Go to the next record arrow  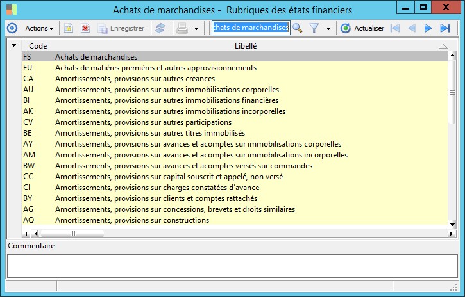[428, 28]
